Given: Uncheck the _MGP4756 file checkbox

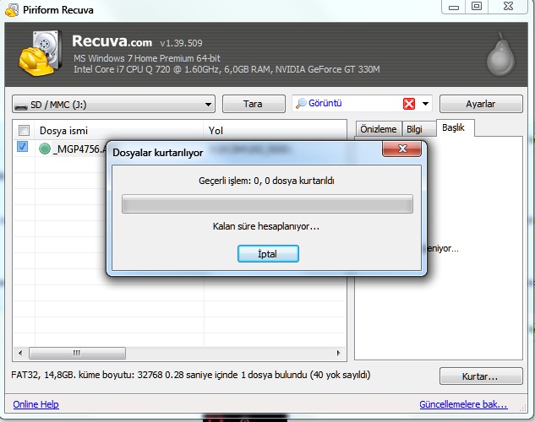Looking at the screenshot, I should tap(23, 147).
